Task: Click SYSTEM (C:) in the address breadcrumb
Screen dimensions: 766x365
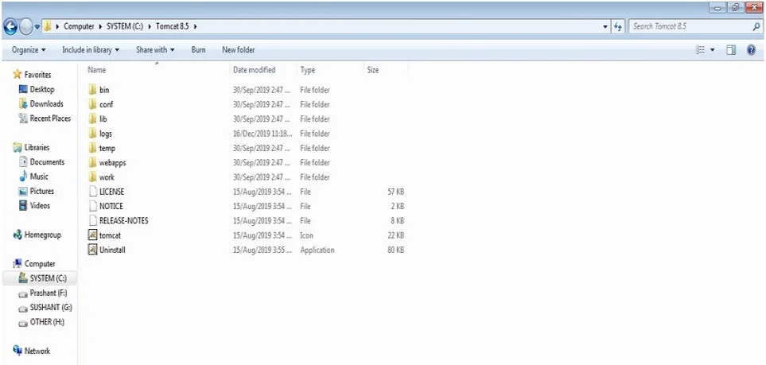Action: pos(125,26)
